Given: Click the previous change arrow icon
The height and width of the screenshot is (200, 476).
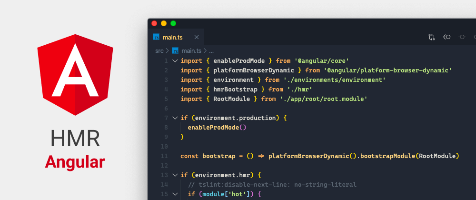Looking at the screenshot, I should click(x=447, y=37).
